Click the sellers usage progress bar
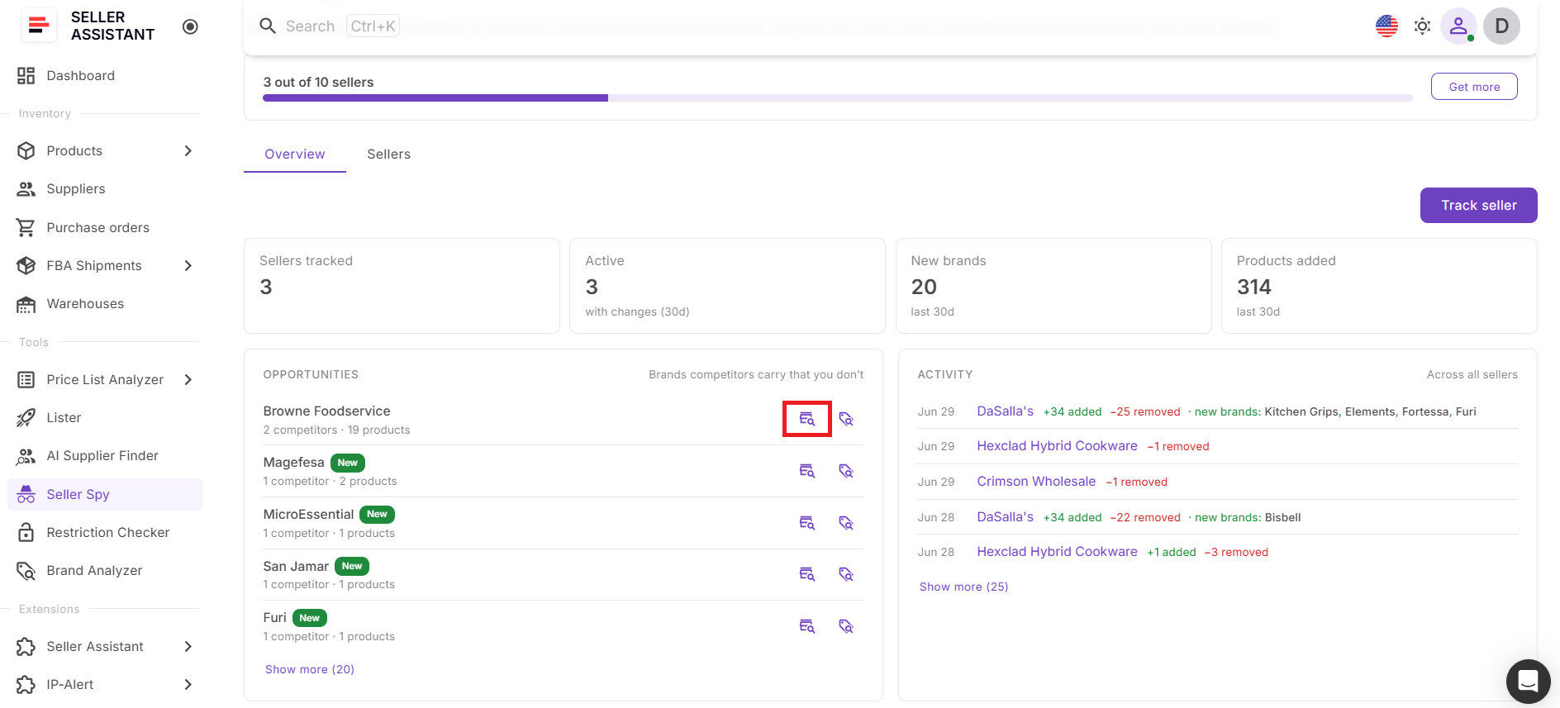The width and height of the screenshot is (1560, 708). 838,98
